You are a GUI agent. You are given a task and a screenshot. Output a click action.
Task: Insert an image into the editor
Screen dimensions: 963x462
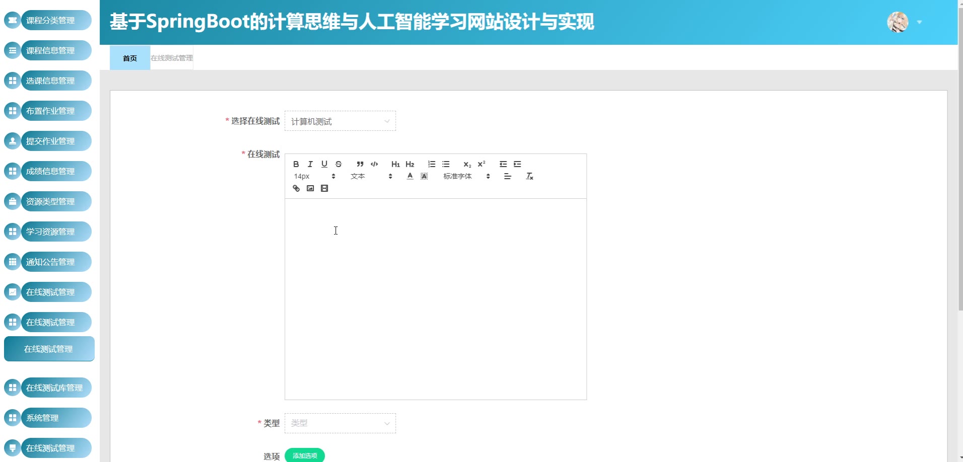(x=310, y=188)
